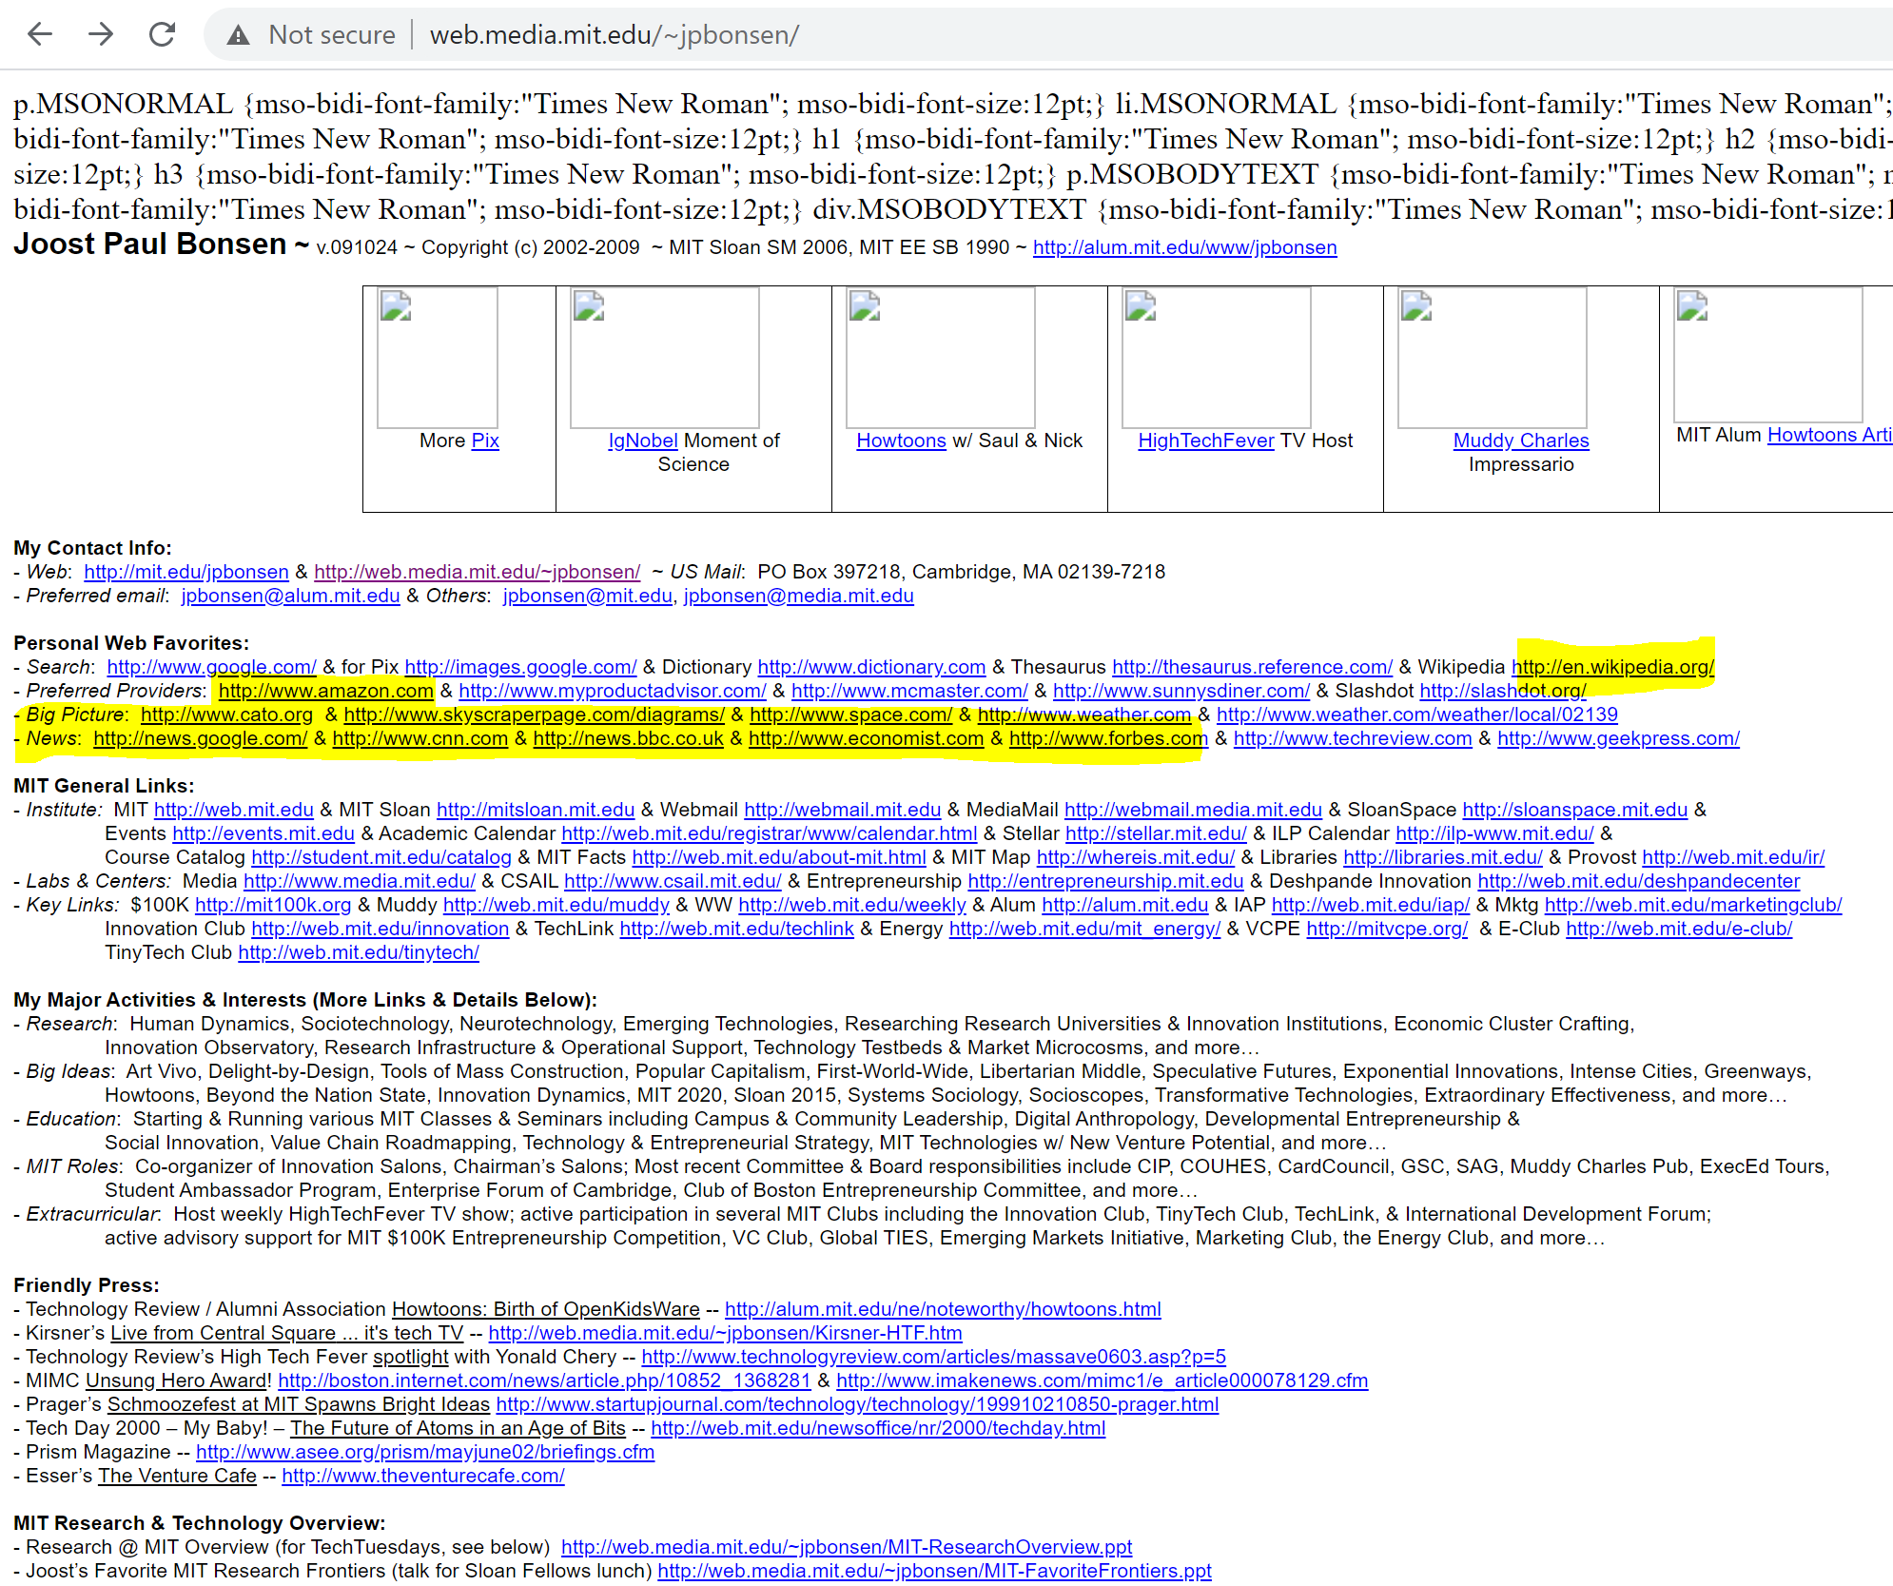Image resolution: width=1893 pixels, height=1586 pixels.
Task: Open alum.mit.edu/ne/noteworthy/howtoons.html link
Action: [943, 1309]
